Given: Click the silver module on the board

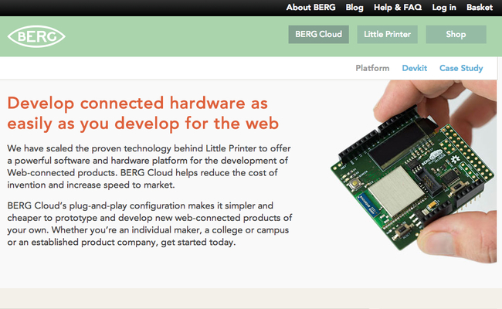Looking at the screenshot, I should coord(397,191).
